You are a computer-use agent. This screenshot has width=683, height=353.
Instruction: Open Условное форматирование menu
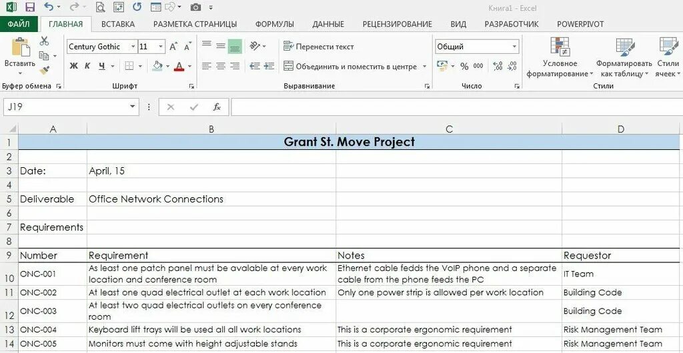pyautogui.click(x=560, y=58)
